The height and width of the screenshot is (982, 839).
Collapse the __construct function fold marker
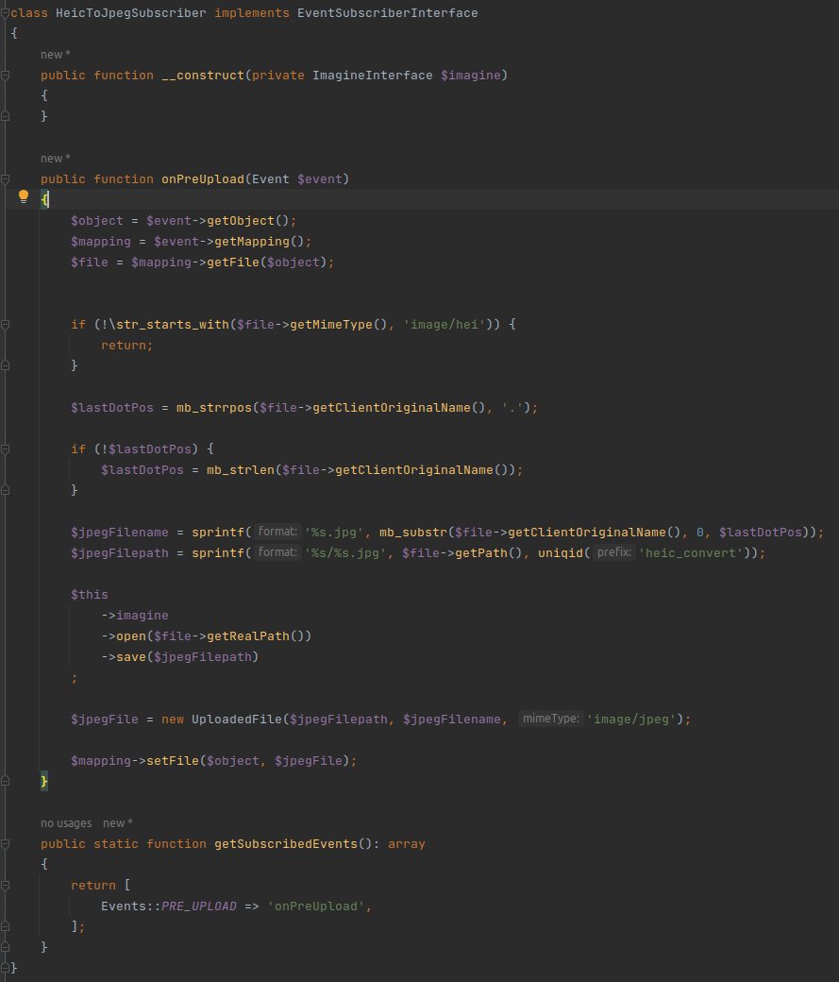click(5, 76)
